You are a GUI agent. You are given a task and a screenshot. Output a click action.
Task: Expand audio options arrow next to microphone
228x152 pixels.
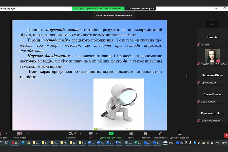(x=7, y=134)
